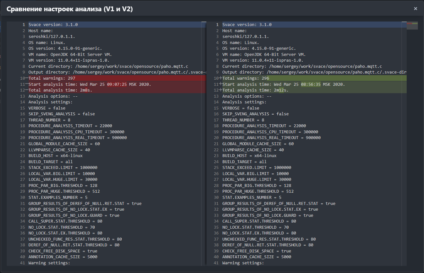This screenshot has width=424, height=273.
Task: Click 'GROUP_RESULTS_OF_NO_LOCK.STAT.EX = true' in right pane
Action: pyautogui.click(x=270, y=209)
